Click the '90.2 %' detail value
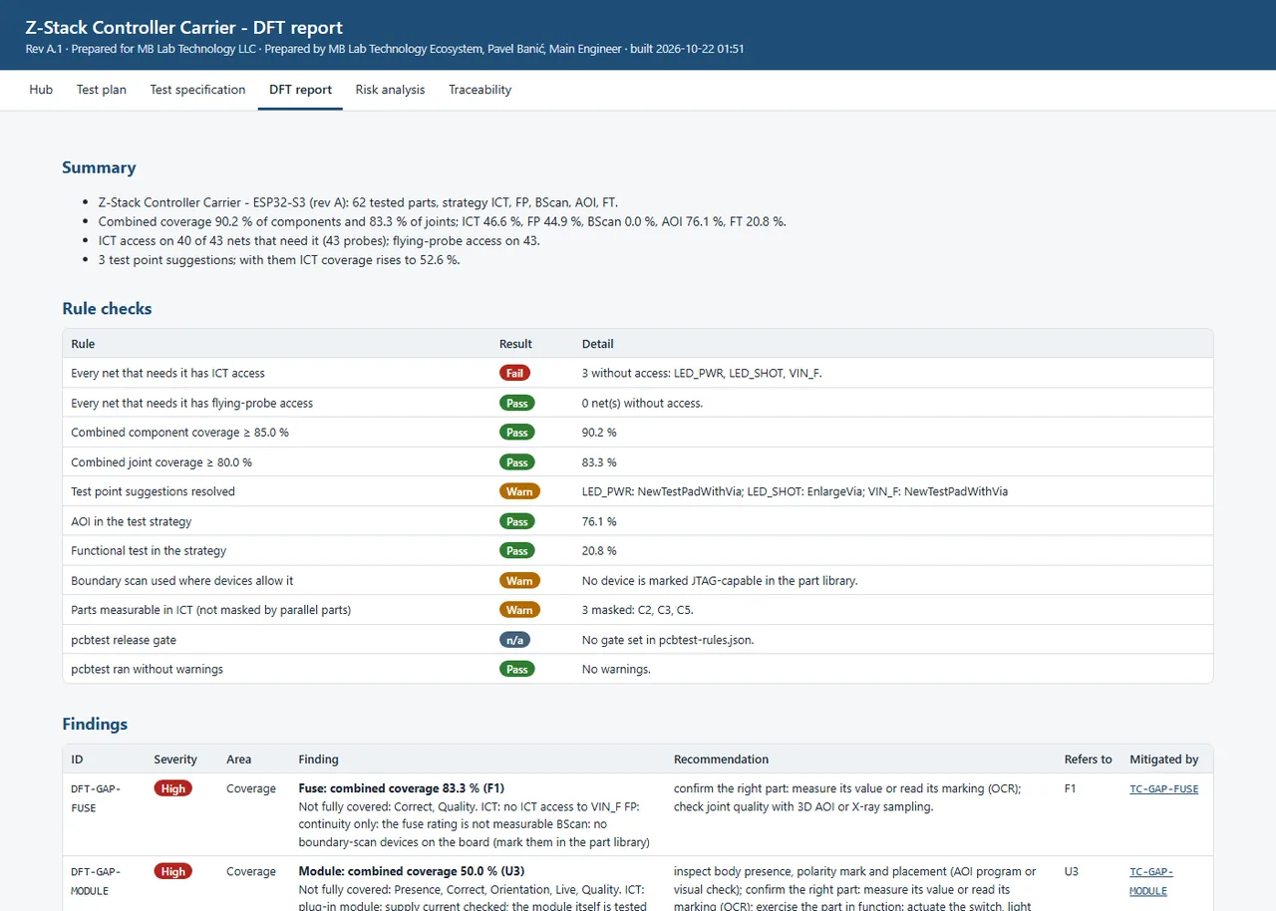This screenshot has width=1276, height=911. tap(599, 433)
